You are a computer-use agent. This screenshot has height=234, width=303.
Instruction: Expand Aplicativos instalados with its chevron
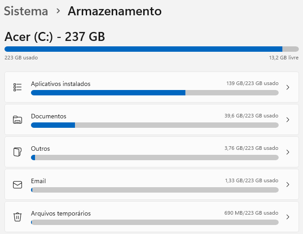(288, 87)
